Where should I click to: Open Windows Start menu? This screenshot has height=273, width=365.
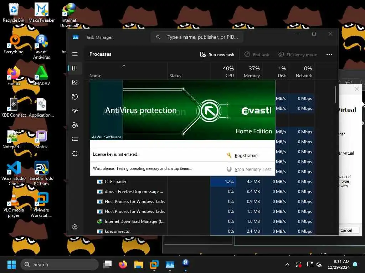click(11, 264)
